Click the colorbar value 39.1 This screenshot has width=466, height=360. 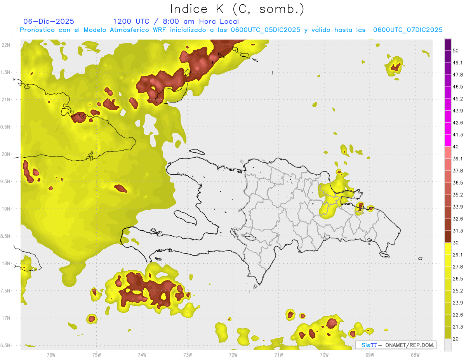(458, 158)
